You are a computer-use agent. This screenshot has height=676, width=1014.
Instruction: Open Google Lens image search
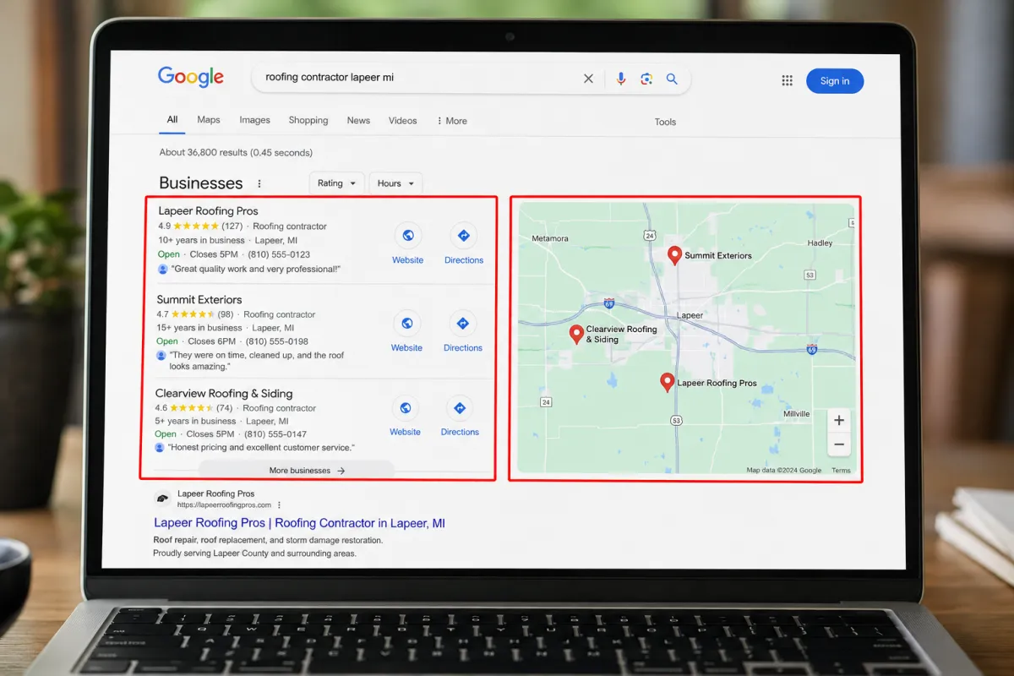646,79
